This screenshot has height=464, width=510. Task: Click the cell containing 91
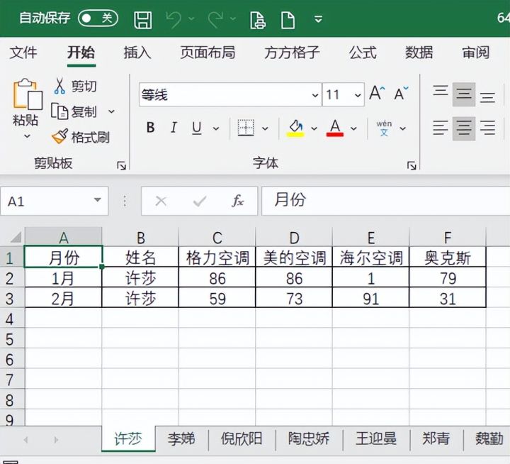[370, 299]
